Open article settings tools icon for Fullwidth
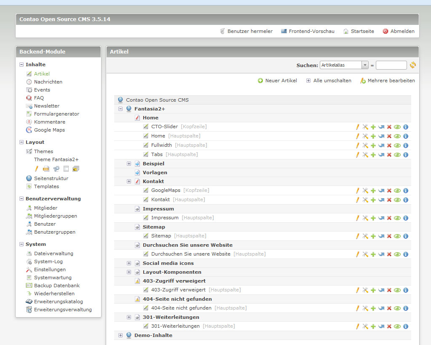This screenshot has height=345, width=431. [365, 146]
